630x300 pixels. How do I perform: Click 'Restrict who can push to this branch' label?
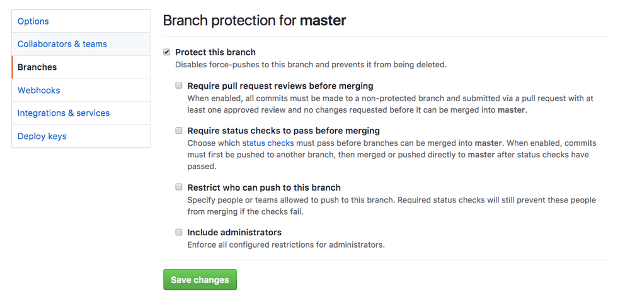(x=264, y=187)
